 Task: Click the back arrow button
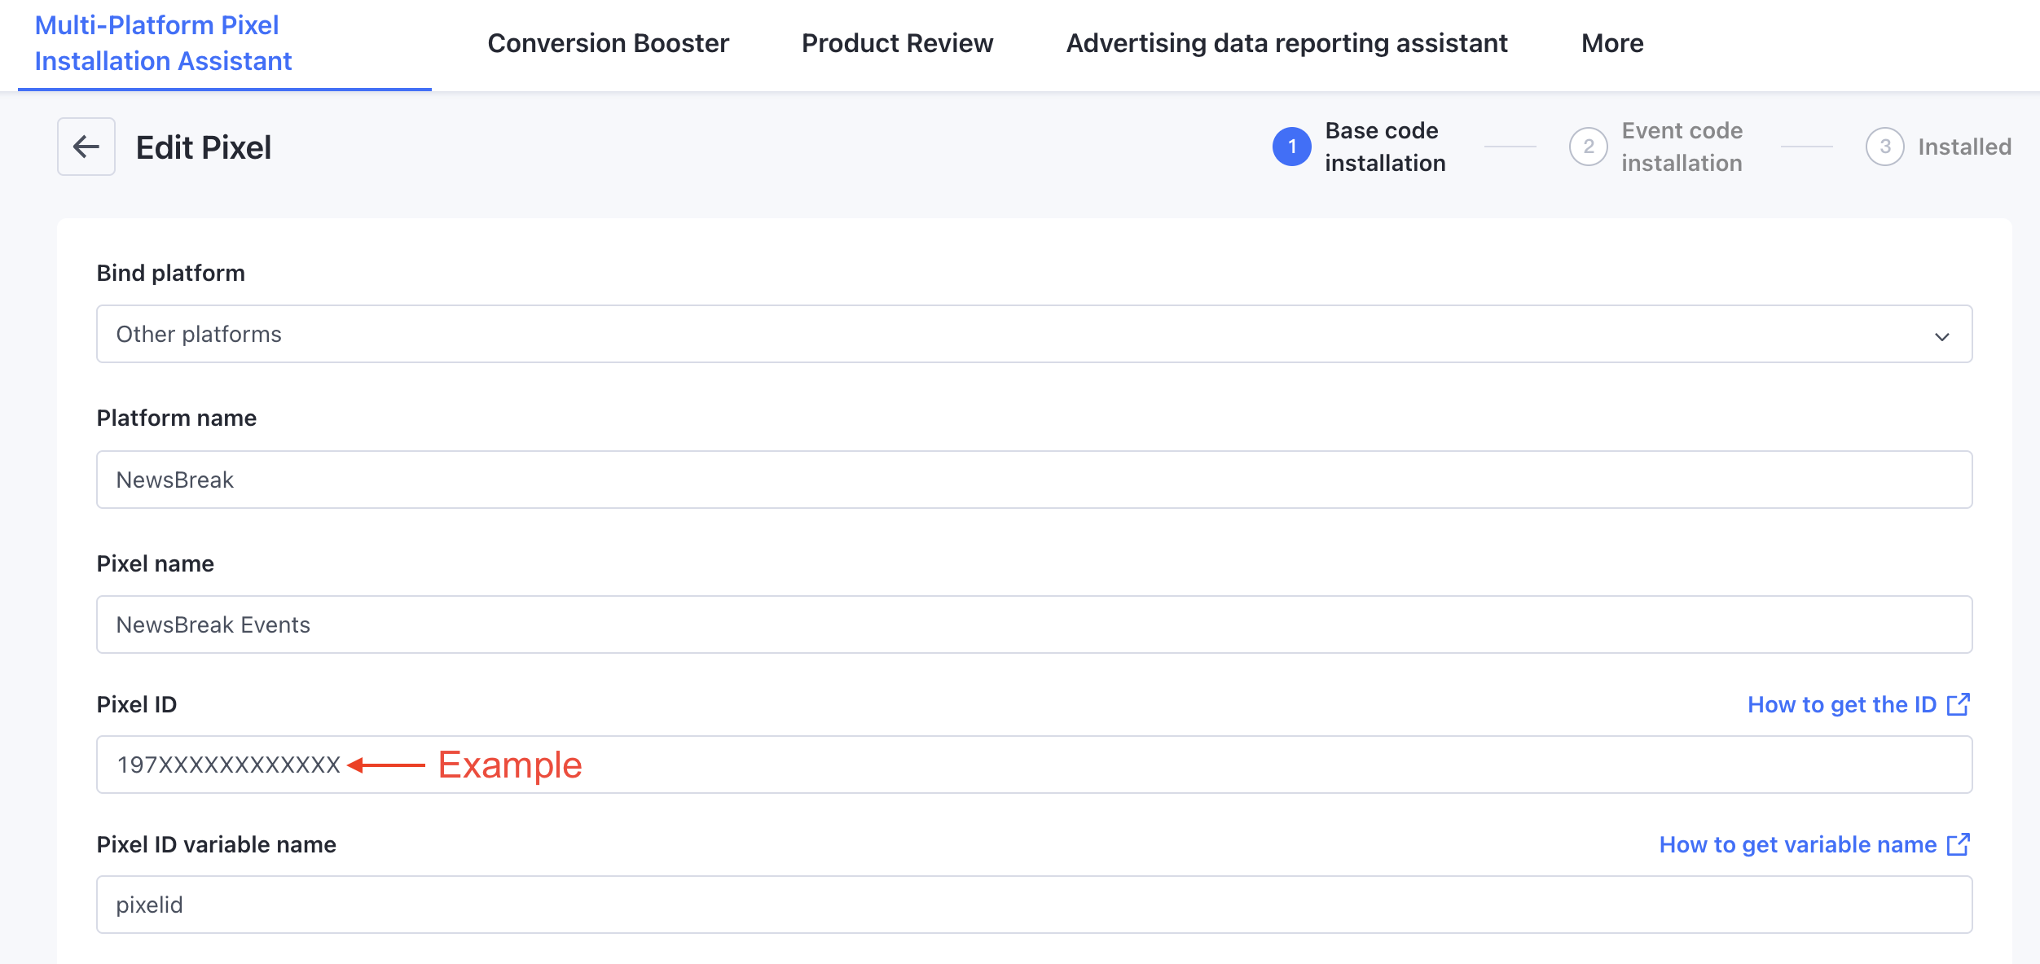coord(86,147)
